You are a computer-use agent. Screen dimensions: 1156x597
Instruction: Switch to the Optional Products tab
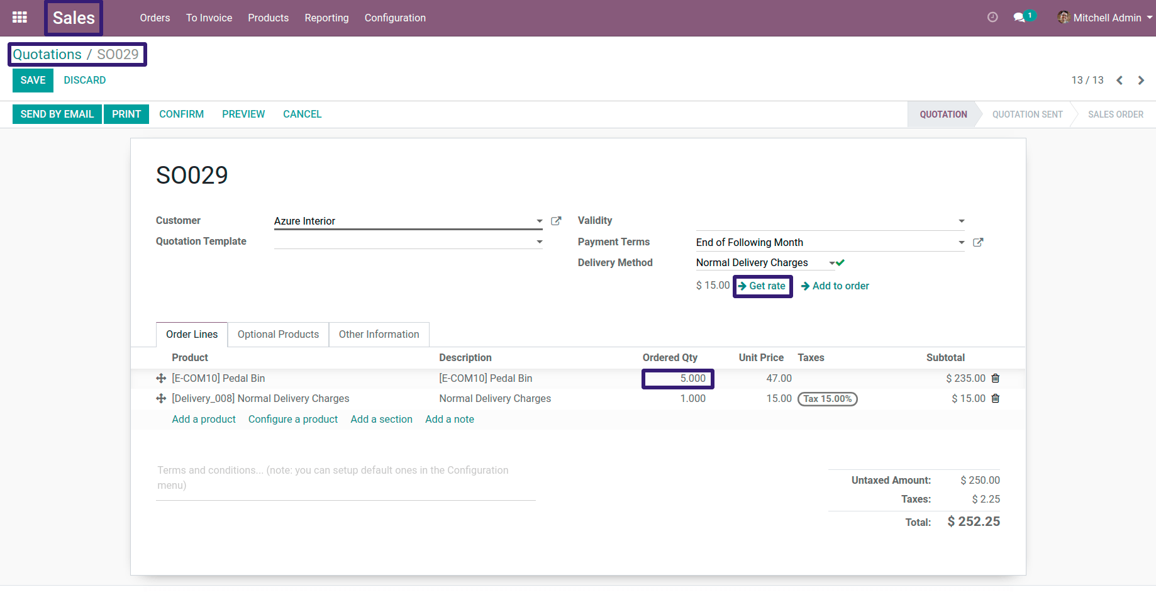(x=278, y=334)
